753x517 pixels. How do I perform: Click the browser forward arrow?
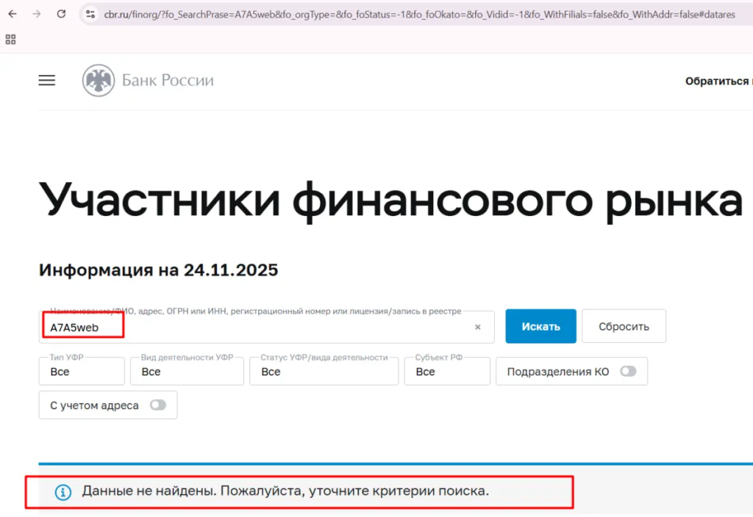(37, 14)
